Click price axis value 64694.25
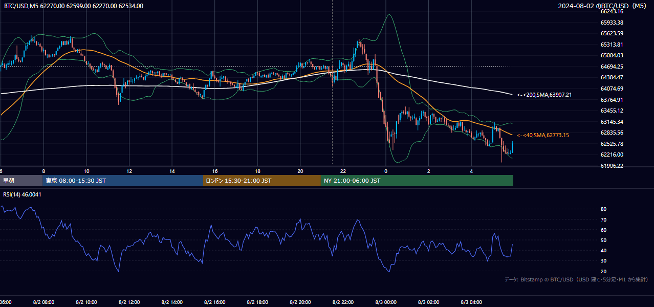Viewport: 654px width, 307px height. 612,67
